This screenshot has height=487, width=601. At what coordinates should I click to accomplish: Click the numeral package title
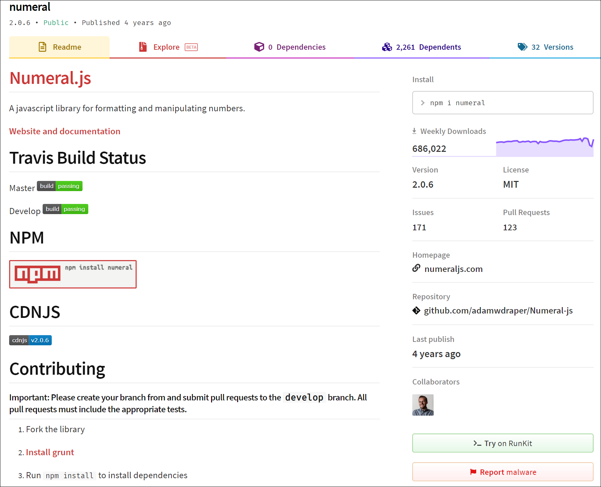[x=30, y=7]
